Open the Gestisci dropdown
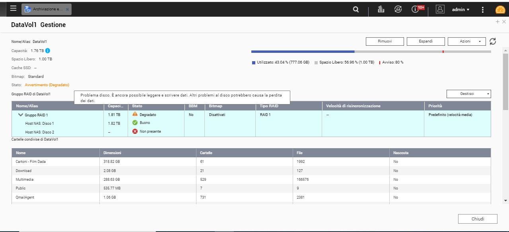The image size is (509, 232). click(x=468, y=94)
